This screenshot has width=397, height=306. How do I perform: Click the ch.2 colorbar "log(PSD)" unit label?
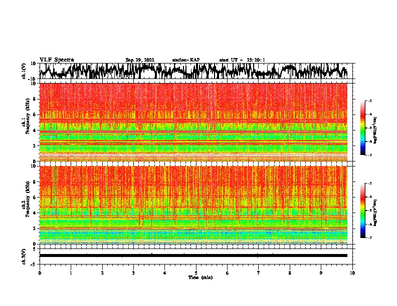point(375,213)
